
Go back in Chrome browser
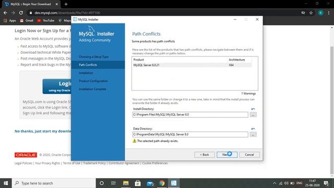(x=5, y=13)
